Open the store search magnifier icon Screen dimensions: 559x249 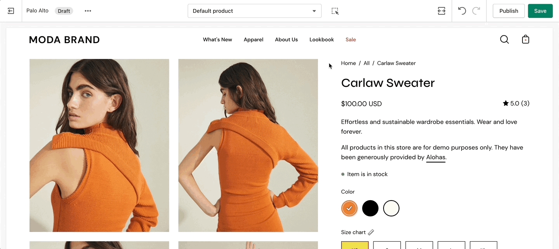504,40
